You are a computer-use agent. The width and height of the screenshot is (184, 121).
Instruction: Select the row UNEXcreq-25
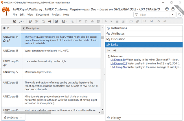click(x=51, y=52)
